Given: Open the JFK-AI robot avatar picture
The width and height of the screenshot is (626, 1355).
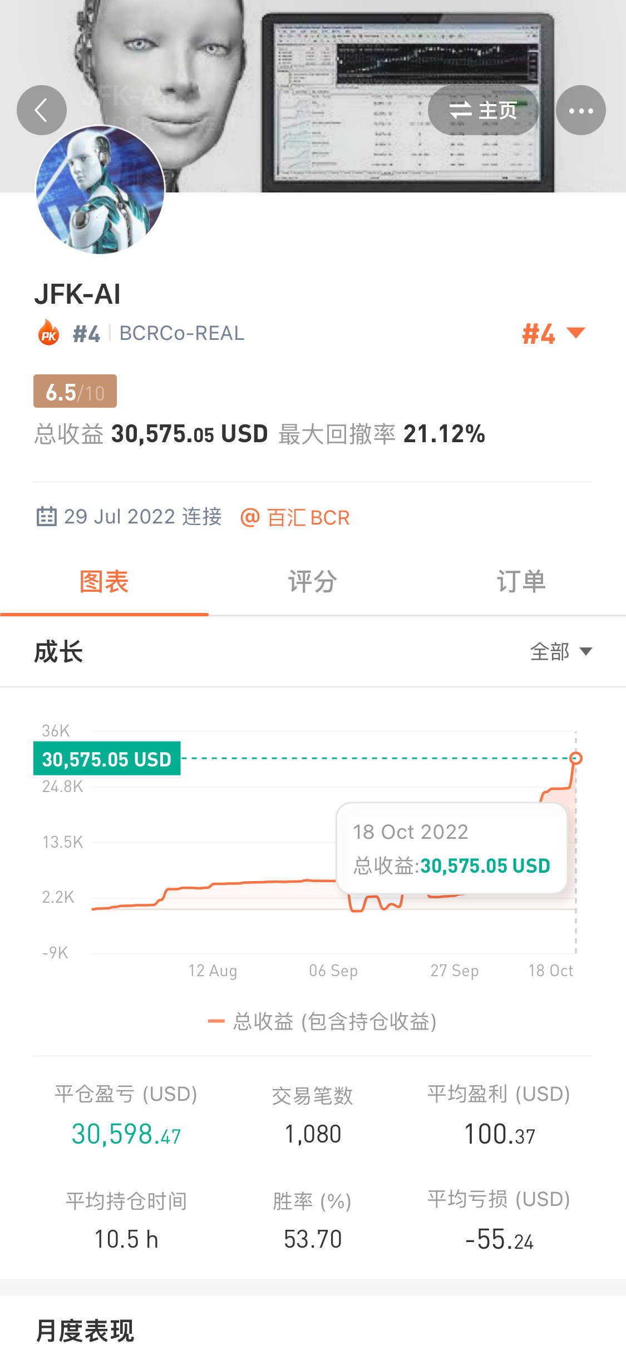Looking at the screenshot, I should pos(100,190).
